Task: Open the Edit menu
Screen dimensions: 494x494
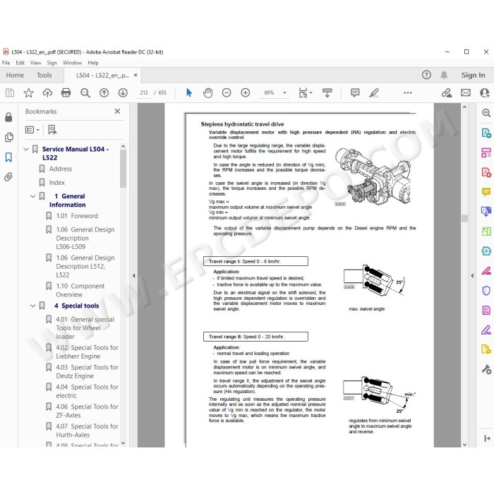Action: (20, 63)
